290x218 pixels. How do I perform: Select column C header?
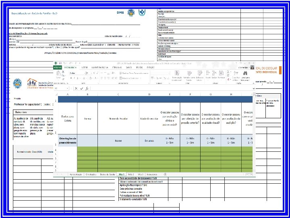[x=118, y=94]
